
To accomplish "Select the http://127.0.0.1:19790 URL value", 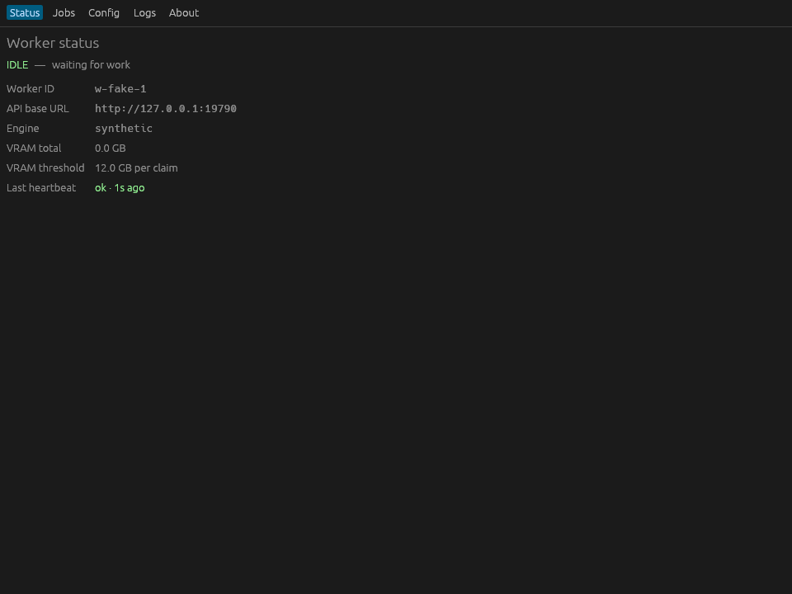I will point(166,109).
